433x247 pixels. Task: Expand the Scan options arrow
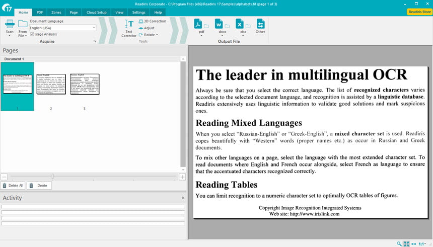click(x=10, y=36)
